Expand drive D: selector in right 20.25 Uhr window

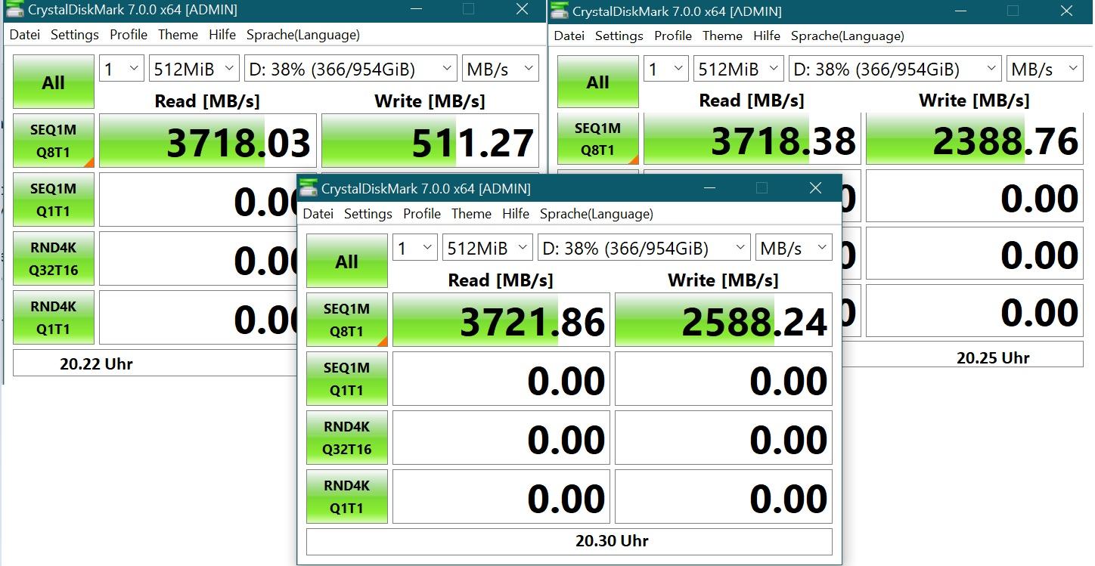(895, 69)
